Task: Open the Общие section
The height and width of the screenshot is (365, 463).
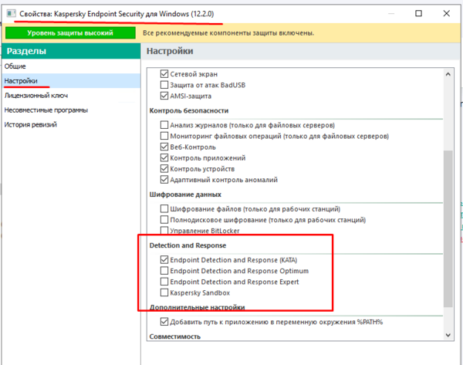Action: pos(15,66)
